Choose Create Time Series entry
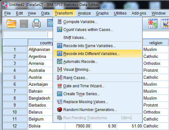 click(97, 94)
